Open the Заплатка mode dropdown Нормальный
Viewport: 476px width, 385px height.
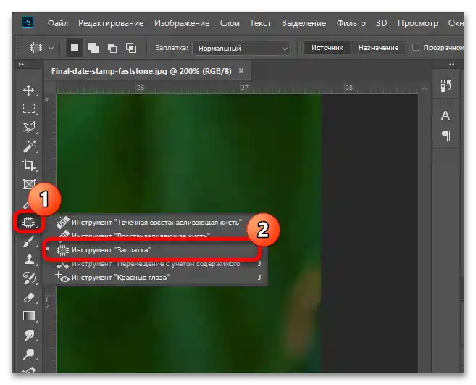[241, 48]
